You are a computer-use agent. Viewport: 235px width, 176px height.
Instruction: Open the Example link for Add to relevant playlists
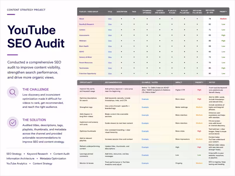(145, 139)
